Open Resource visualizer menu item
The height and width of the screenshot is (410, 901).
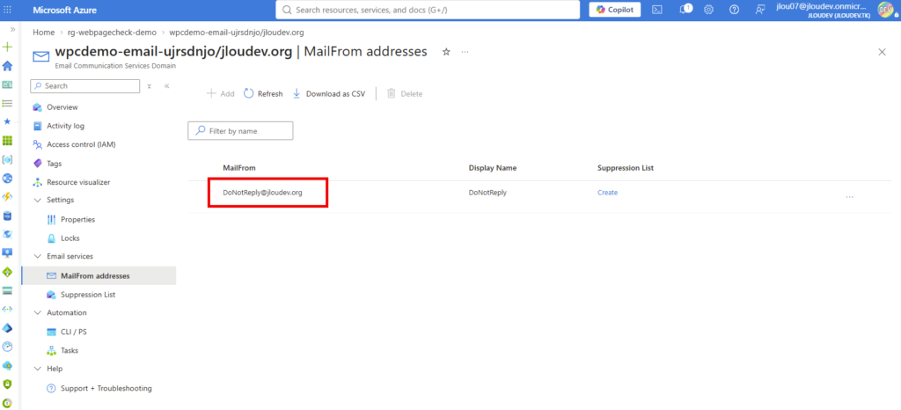pos(72,182)
